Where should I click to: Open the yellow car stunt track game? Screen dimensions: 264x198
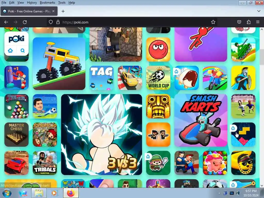coord(130,78)
